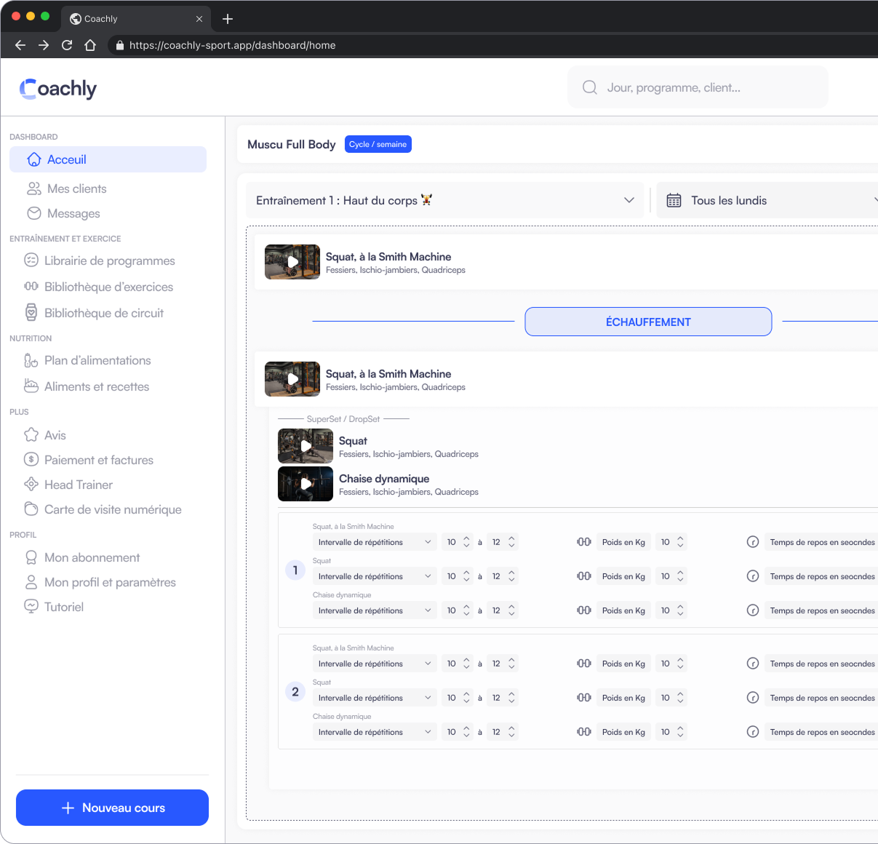Open Mon abonnement settings
Viewport: 878px width, 844px height.
pyautogui.click(x=92, y=557)
